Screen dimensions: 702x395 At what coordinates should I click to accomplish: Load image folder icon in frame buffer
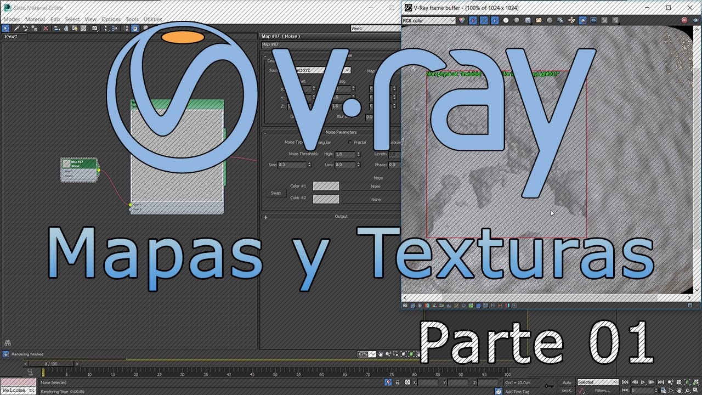click(539, 20)
